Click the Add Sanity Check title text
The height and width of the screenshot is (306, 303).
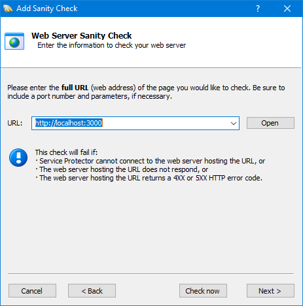pos(47,8)
